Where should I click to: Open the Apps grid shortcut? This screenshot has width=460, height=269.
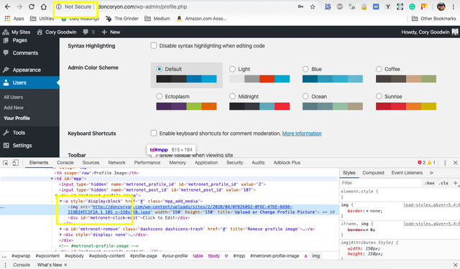pos(14,19)
